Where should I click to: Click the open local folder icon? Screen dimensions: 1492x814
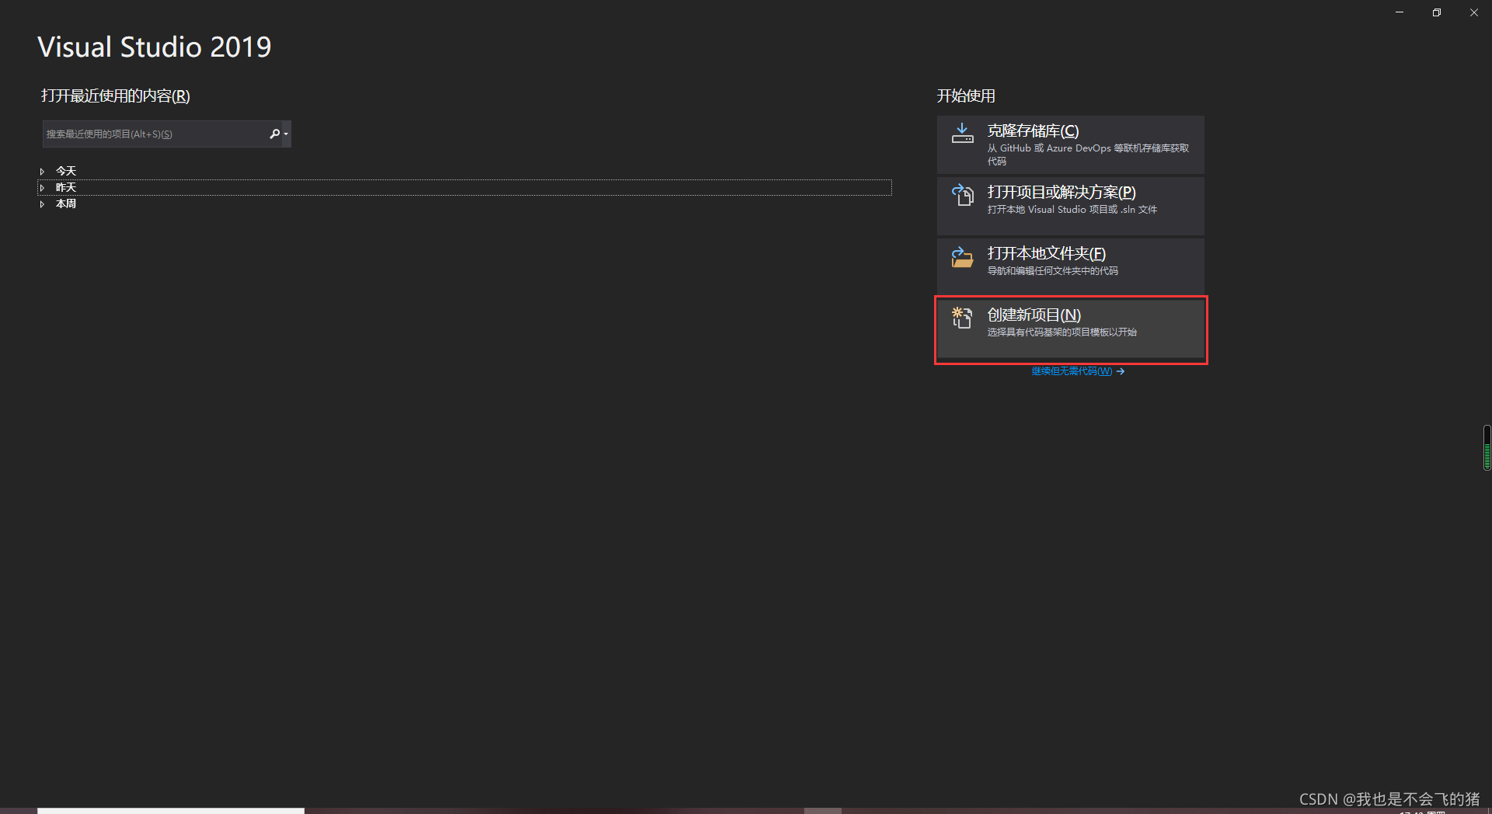coord(963,256)
